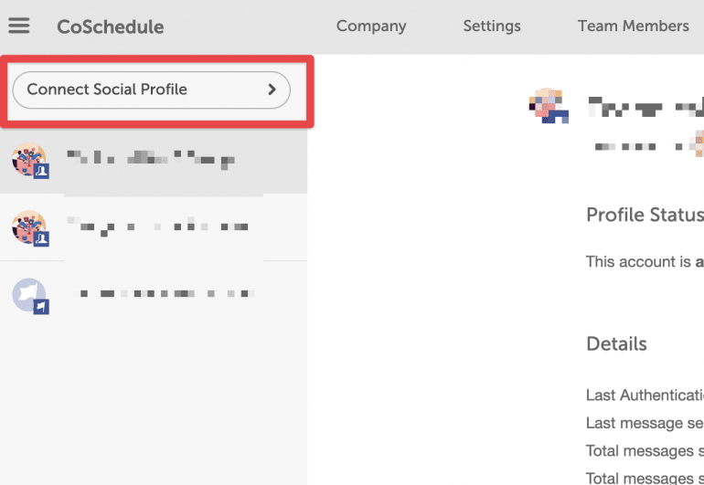704x485 pixels.
Task: Select the Facebook page flag avatar
Action: click(28, 295)
